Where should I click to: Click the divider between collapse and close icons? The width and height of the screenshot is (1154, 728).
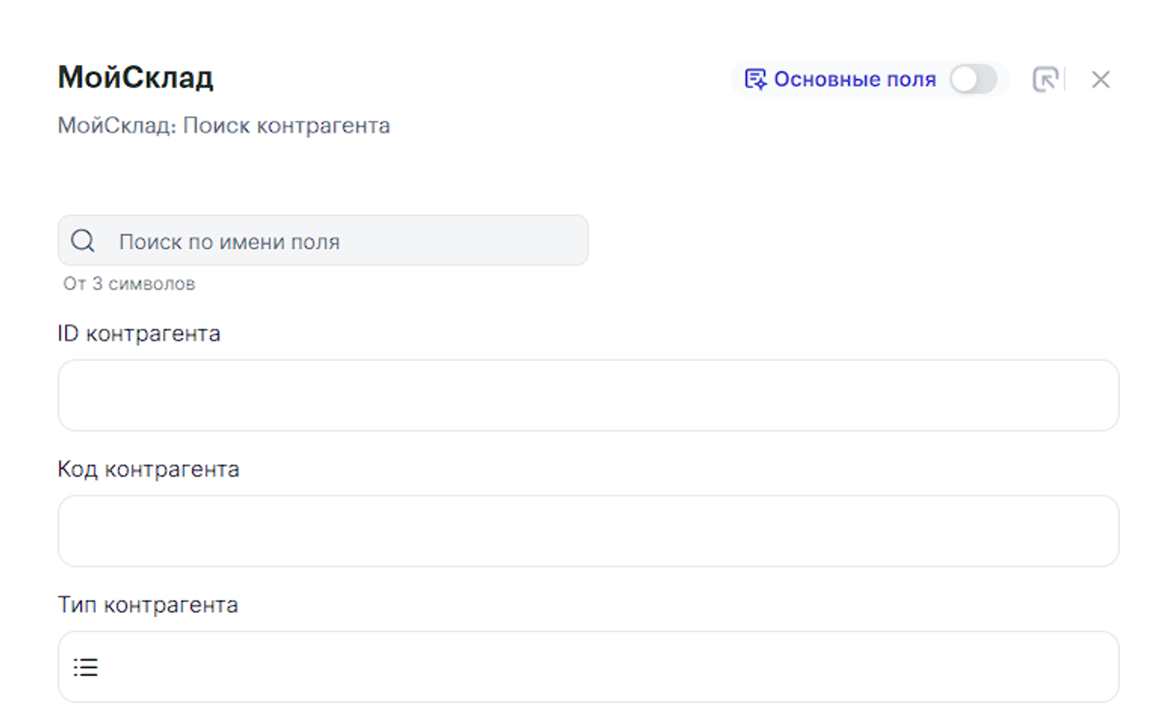click(x=1066, y=79)
